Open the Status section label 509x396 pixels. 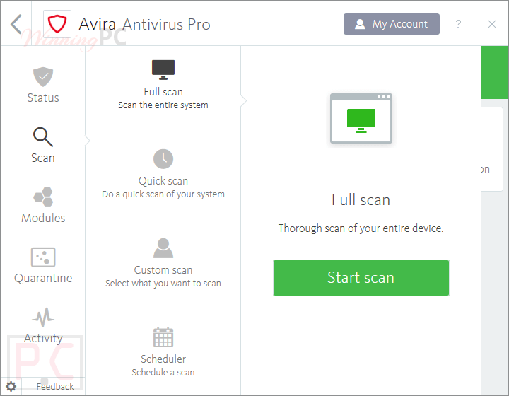tap(43, 98)
